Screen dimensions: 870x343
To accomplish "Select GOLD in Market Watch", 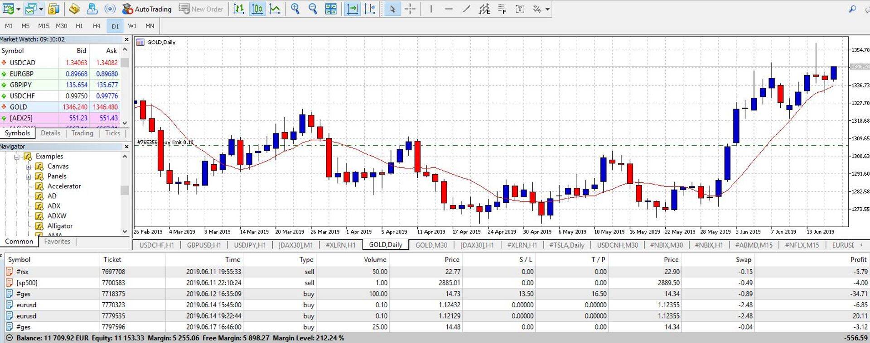I will [x=60, y=107].
